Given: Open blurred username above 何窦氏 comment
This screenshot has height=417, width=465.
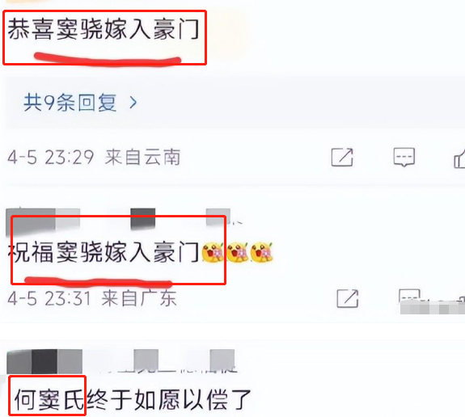Looking at the screenshot, I should [x=120, y=361].
